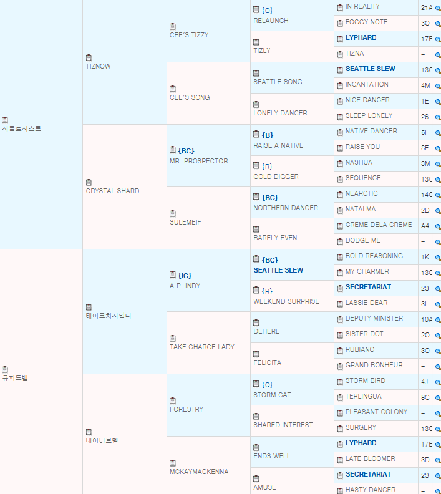Click the clipboard icon above FELICITA

256,354
